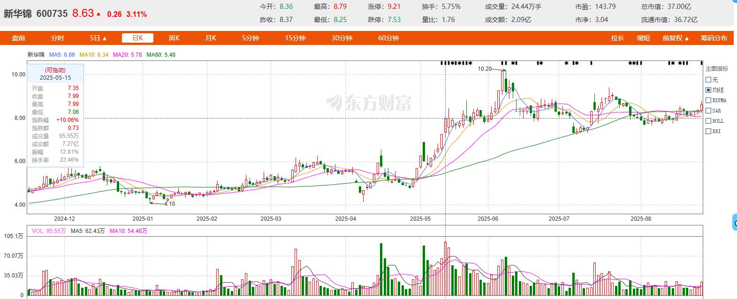The width and height of the screenshot is (737, 299).
Task: Switch to the 盘前 tab
Action: tap(19, 38)
